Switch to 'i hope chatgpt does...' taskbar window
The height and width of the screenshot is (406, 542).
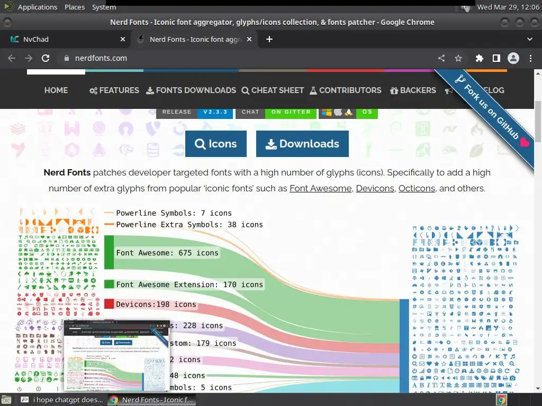[62, 400]
